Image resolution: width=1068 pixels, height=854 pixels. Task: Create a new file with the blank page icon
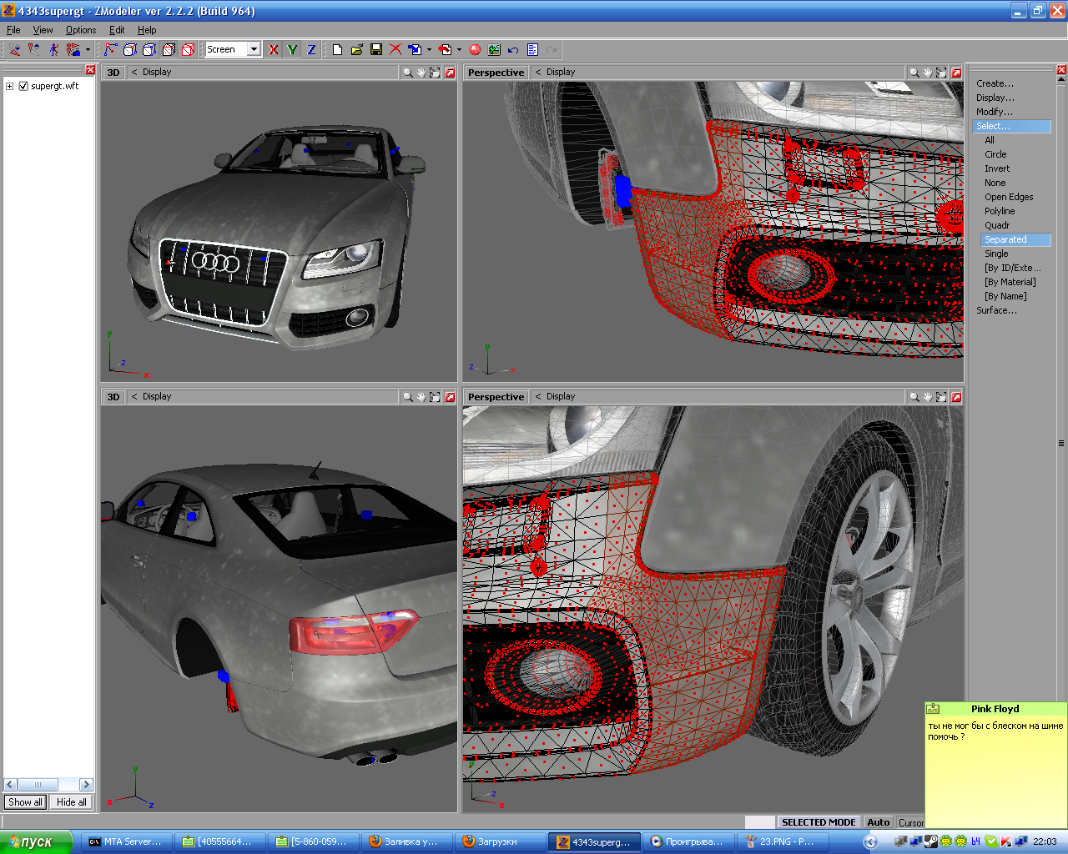(x=337, y=50)
